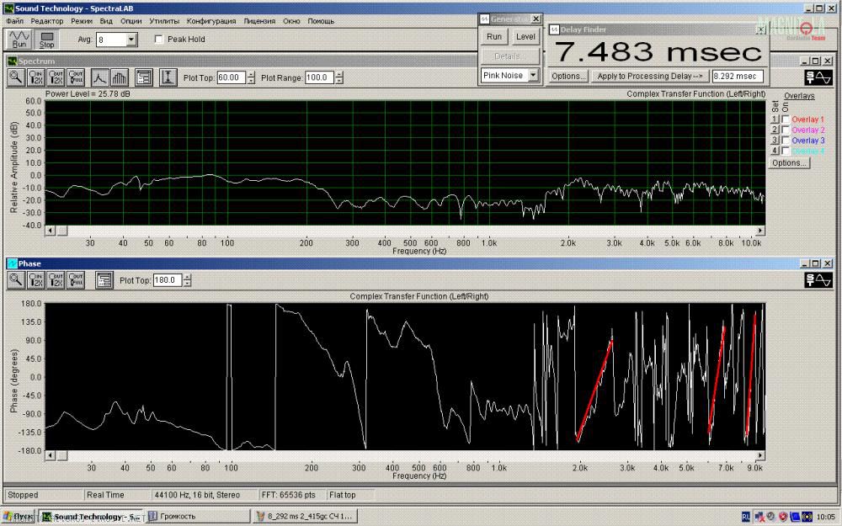The image size is (842, 526).
Task: Turn on Overlay 1 checkbox
Action: tap(786, 120)
